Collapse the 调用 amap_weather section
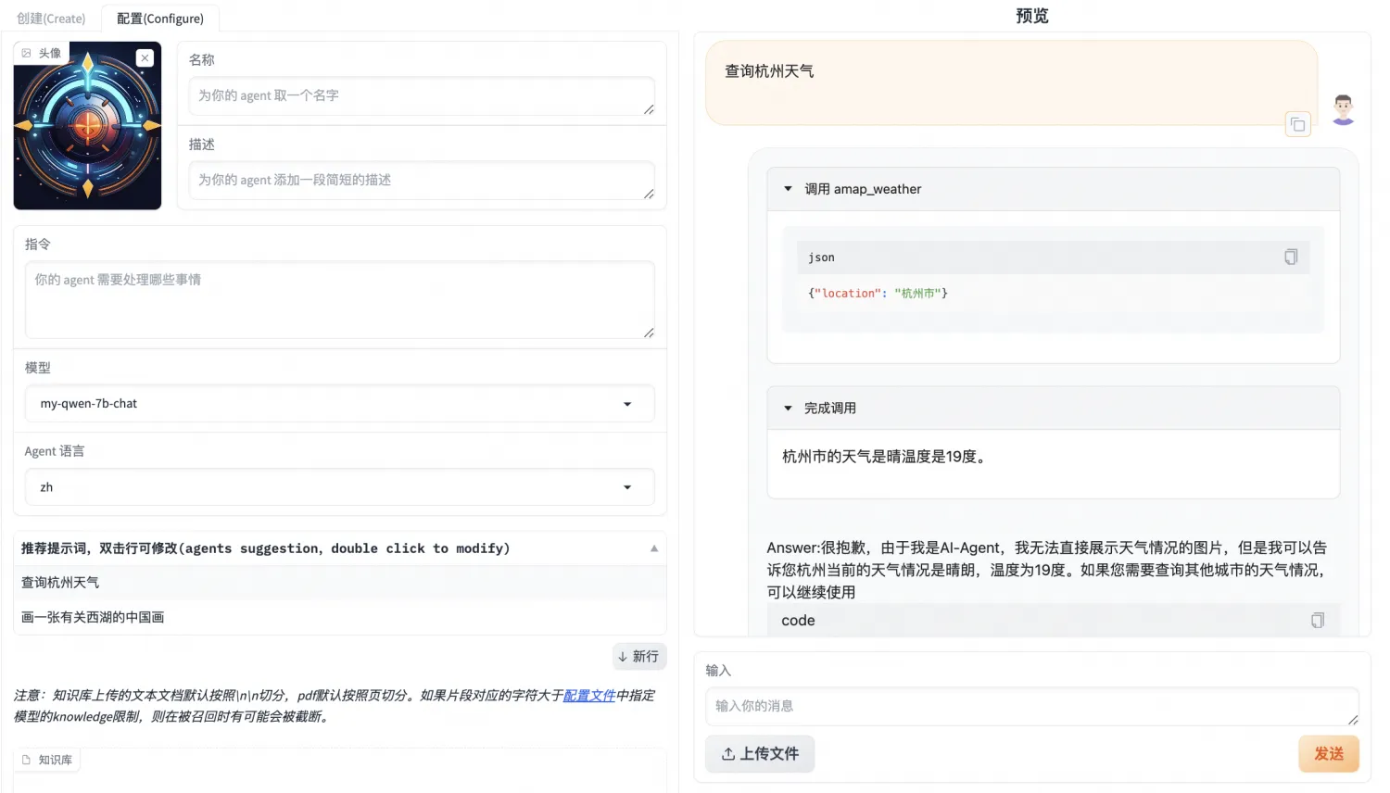 pos(787,189)
